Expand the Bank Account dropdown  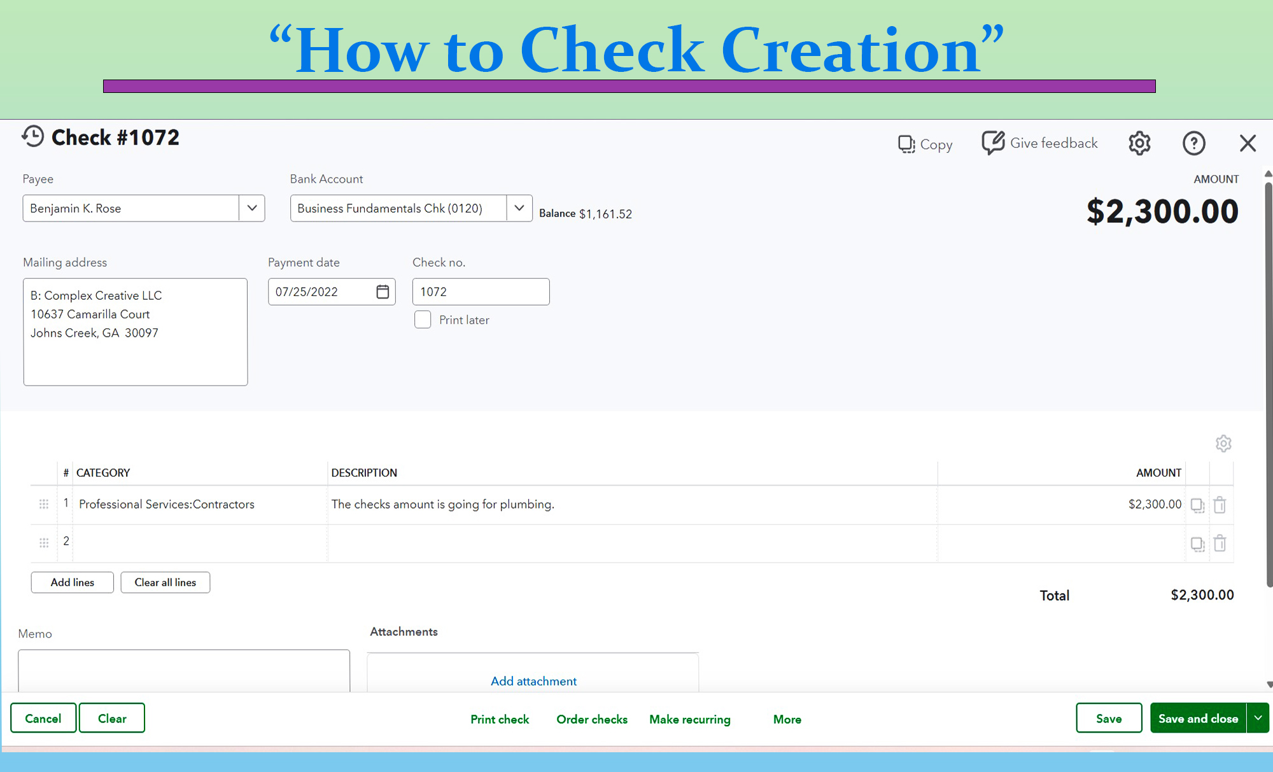[x=519, y=208]
